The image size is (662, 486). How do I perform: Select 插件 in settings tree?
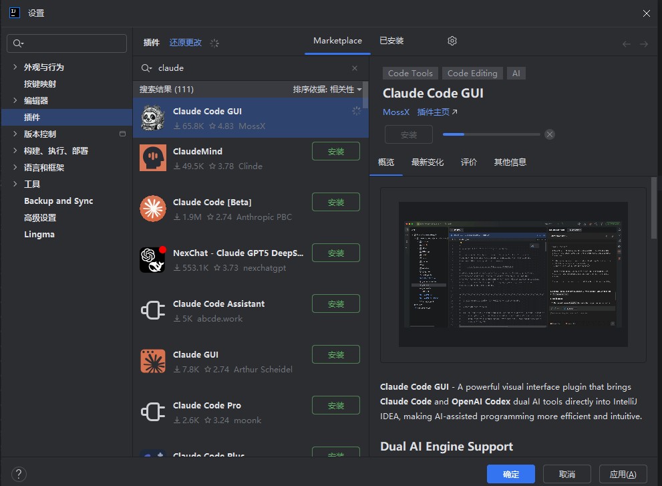tap(67, 117)
